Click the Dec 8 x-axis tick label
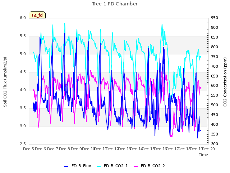Viewport: 230px width, 173px height. 64,149
